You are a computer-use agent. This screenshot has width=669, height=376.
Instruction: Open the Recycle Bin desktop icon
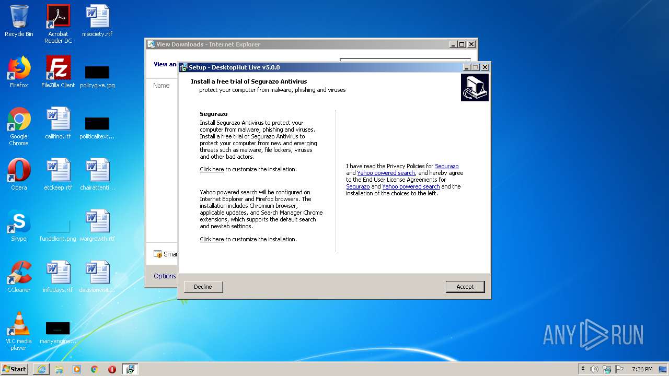click(x=19, y=21)
